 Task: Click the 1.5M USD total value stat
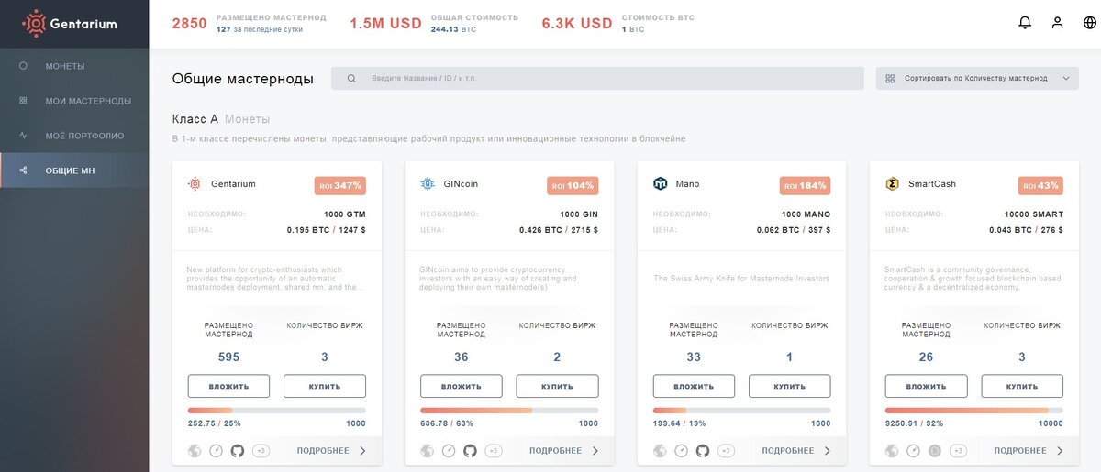click(385, 24)
